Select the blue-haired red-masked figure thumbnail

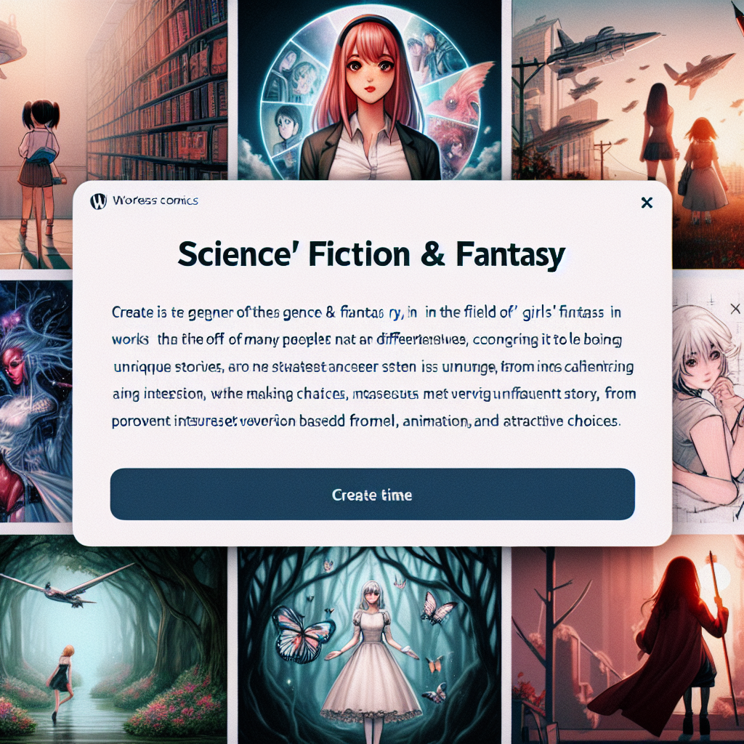(x=36, y=401)
